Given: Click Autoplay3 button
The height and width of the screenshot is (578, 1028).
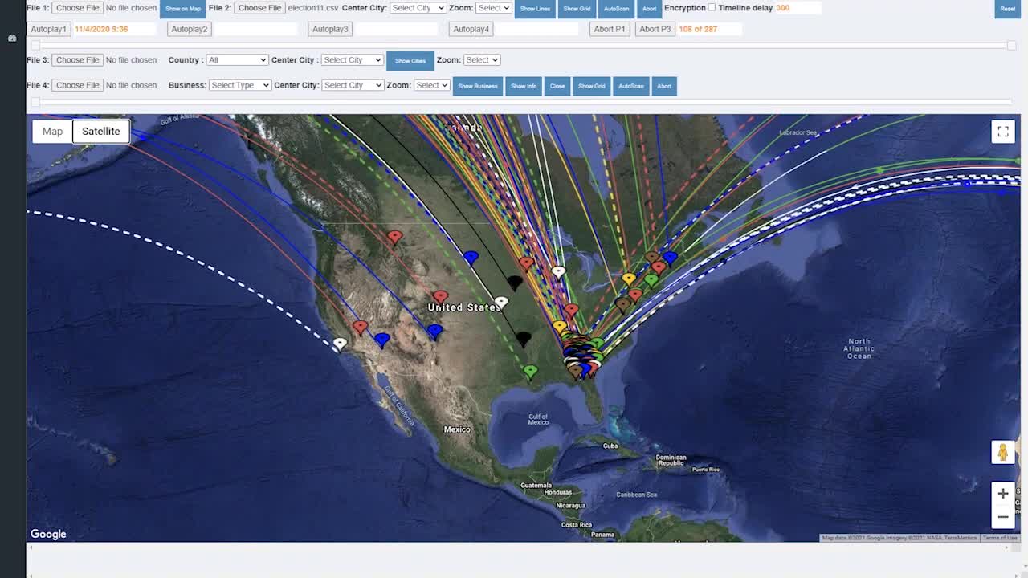Looking at the screenshot, I should coord(330,29).
